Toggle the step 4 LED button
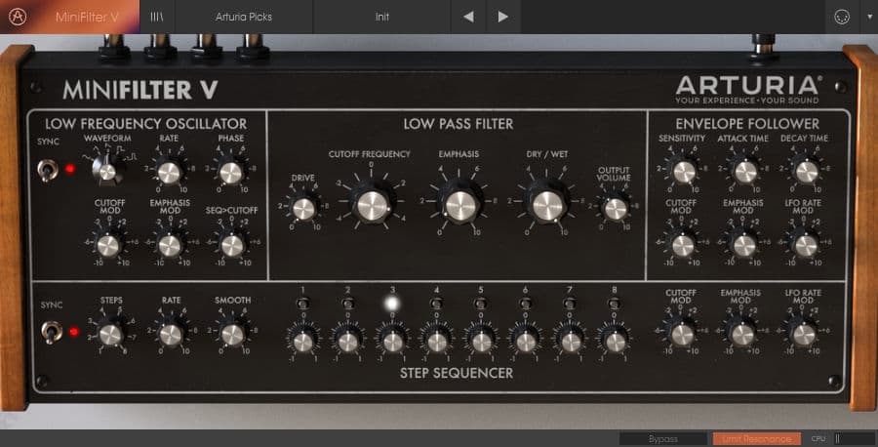 (x=436, y=304)
